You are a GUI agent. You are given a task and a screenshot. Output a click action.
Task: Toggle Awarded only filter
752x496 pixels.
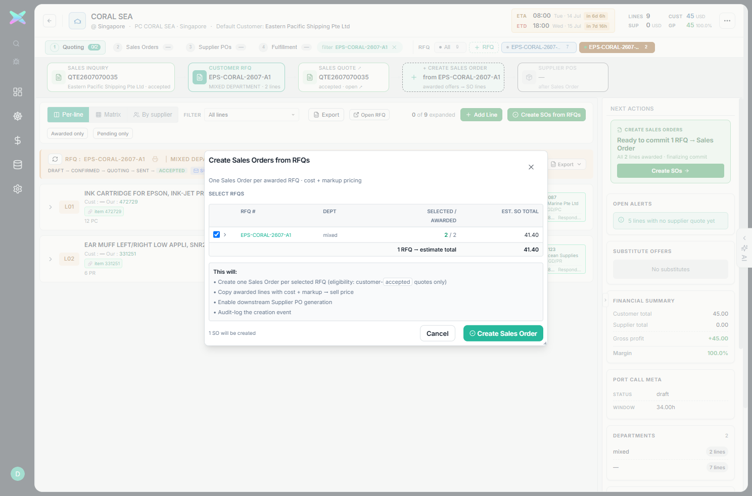coord(68,134)
